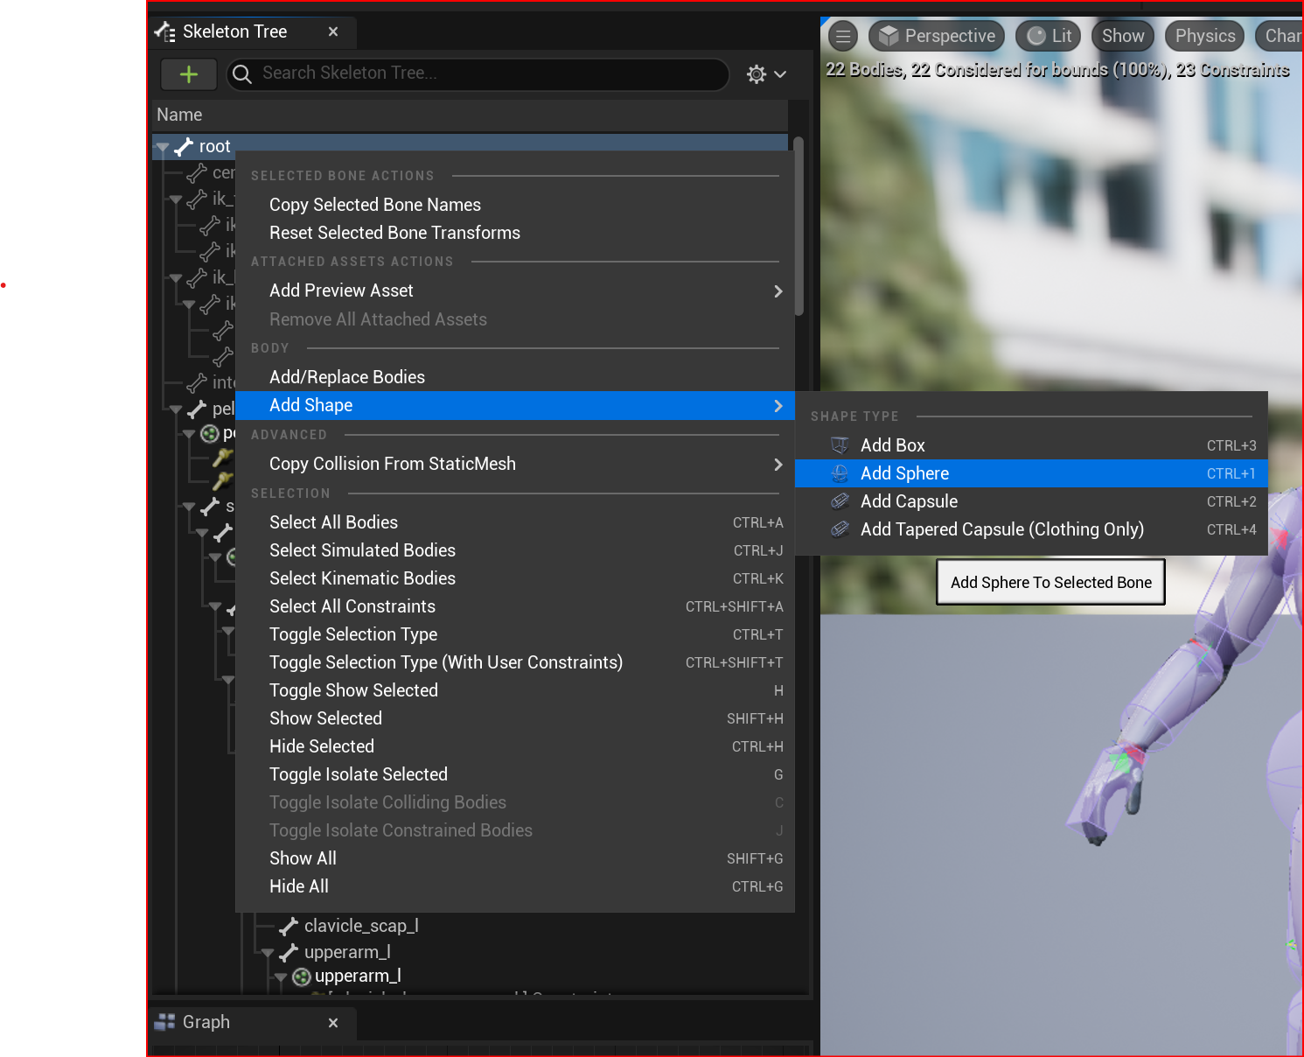The height and width of the screenshot is (1057, 1304).
Task: Open the Copy Collision From StaticMesh submenu
Action: [x=392, y=464]
